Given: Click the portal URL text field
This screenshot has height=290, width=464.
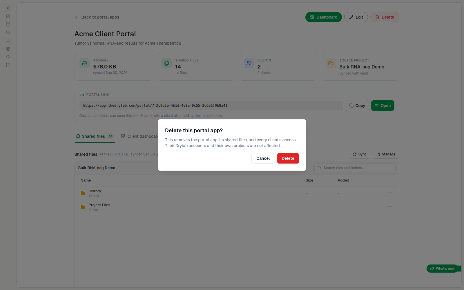Looking at the screenshot, I should [211, 106].
